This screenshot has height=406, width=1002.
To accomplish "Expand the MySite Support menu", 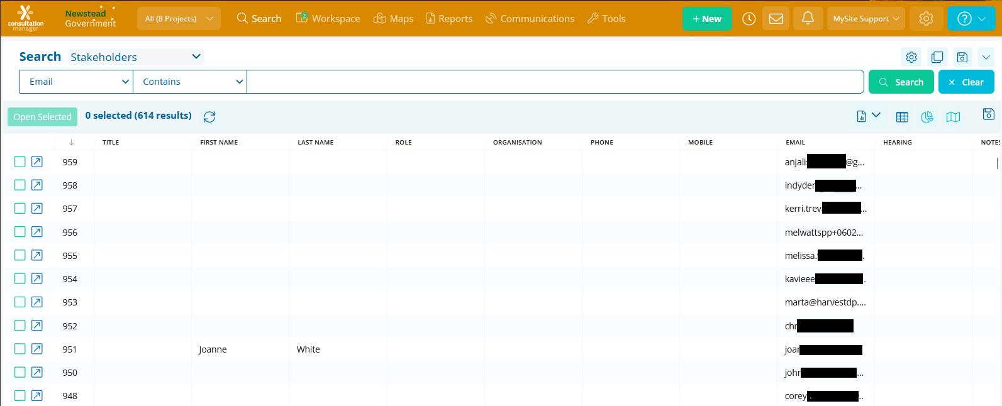I will 866,19.
